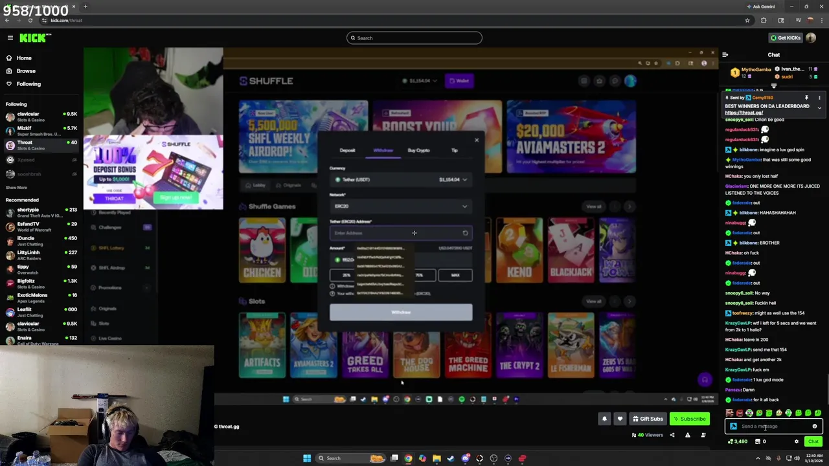Viewport: 829px width, 466px height.
Task: Expand the pinned message chevron
Action: [x=819, y=107]
